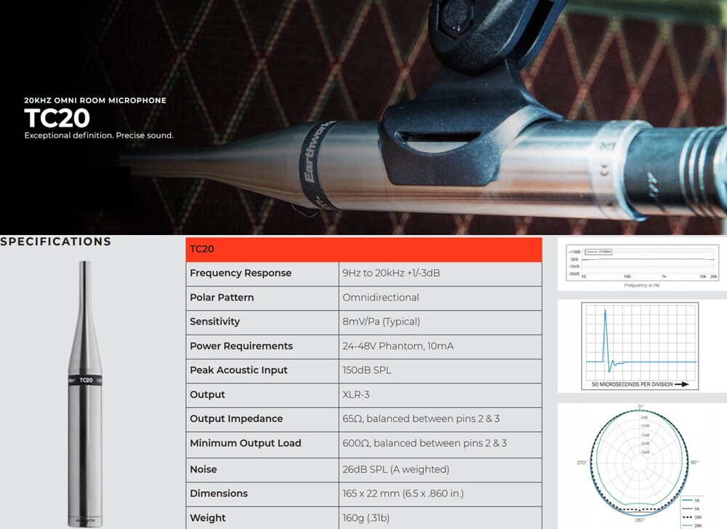Open the impulse response graph image
727x529 pixels.
click(640, 347)
